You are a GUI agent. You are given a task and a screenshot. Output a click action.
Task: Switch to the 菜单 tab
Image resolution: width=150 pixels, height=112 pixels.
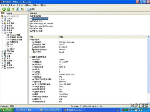[3, 13]
